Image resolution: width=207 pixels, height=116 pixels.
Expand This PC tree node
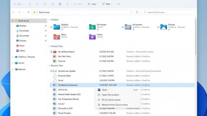[x=13, y=63]
